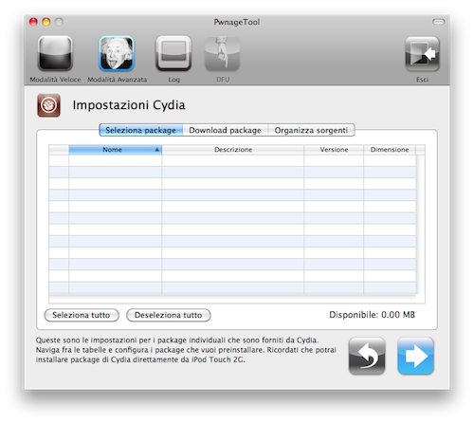The width and height of the screenshot is (474, 423).
Task: Proceed with the blue next arrow button
Action: click(415, 356)
